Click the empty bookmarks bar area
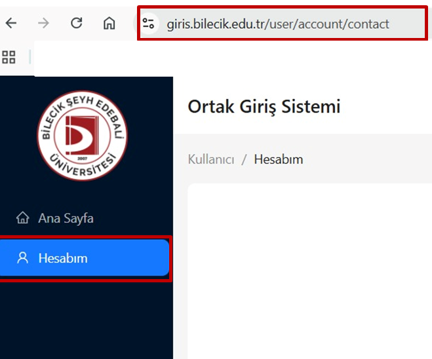 click(x=229, y=58)
